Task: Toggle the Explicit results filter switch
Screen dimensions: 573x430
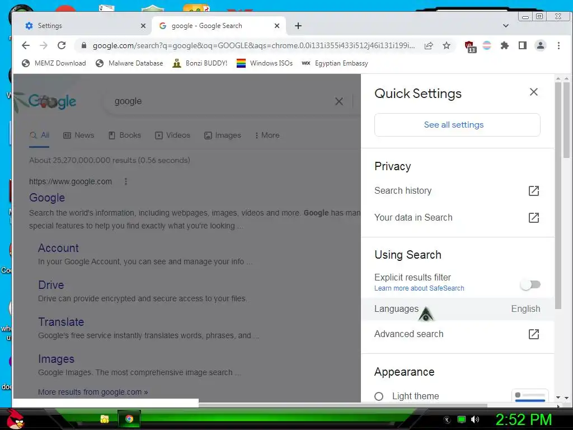Action: click(x=530, y=284)
